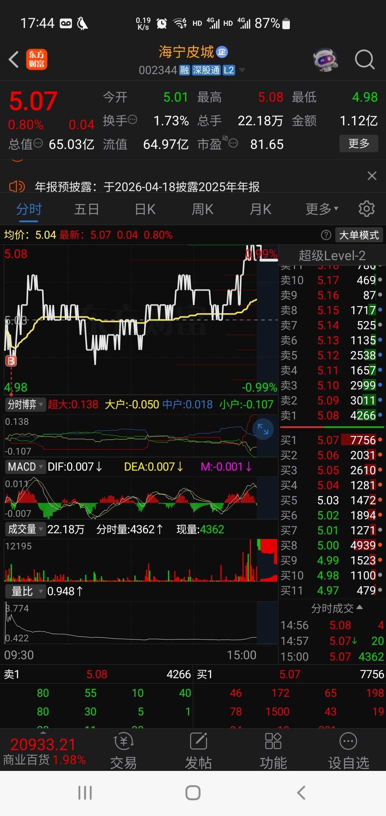Open the 东方财富 logo icon
386x816 pixels.
(x=36, y=59)
